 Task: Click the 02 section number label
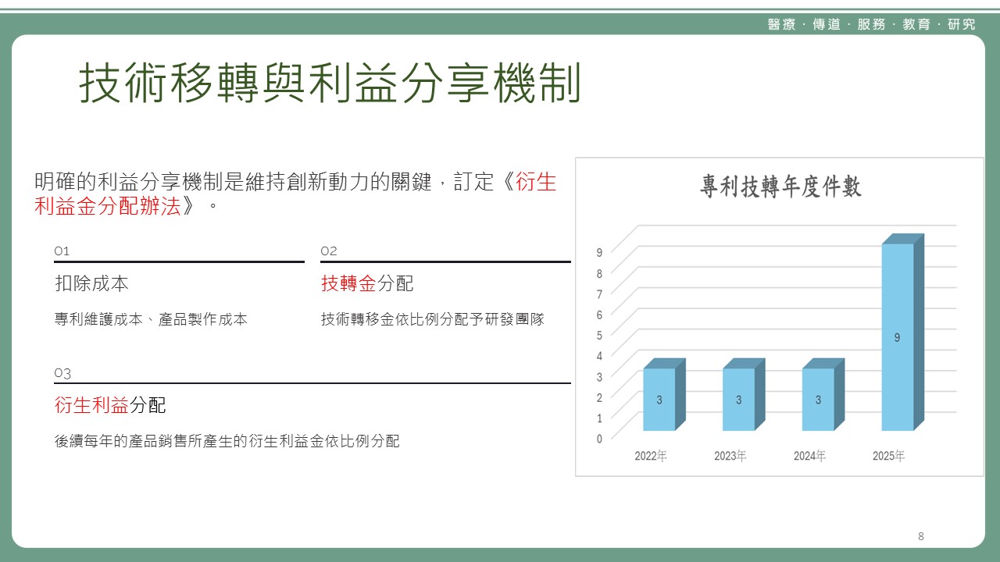tap(329, 251)
